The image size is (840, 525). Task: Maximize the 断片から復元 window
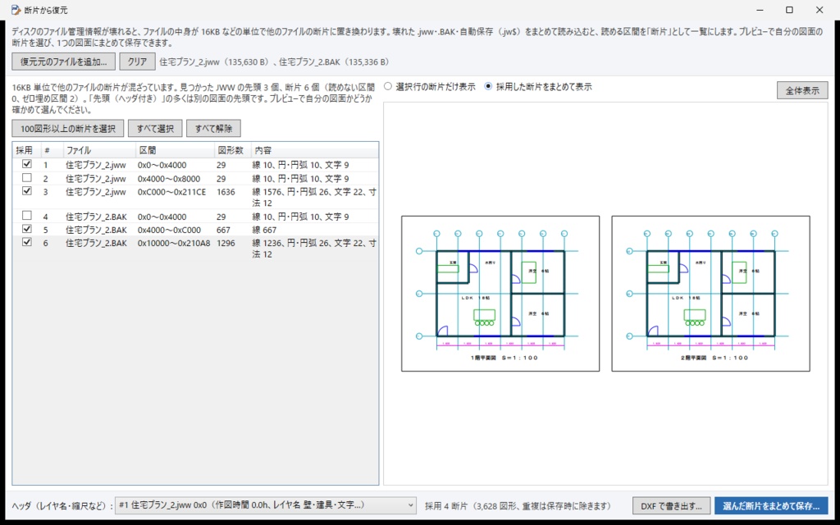tap(789, 10)
